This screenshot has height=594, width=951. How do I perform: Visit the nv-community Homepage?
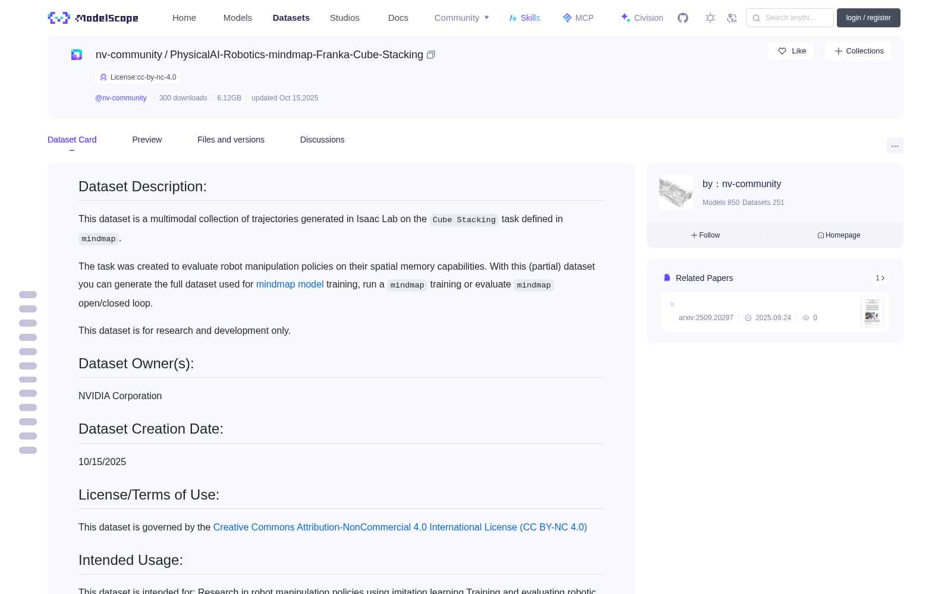click(839, 235)
